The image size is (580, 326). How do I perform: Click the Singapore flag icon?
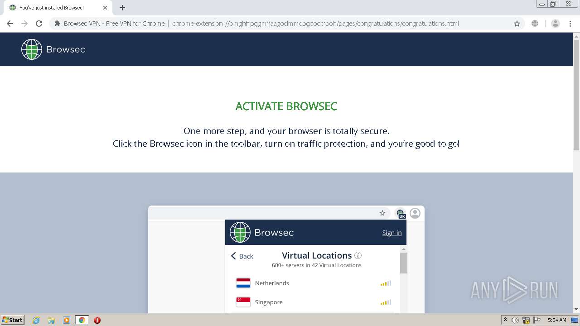[243, 302]
